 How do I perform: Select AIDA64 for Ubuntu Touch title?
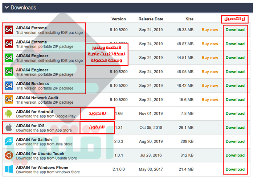click(40, 154)
